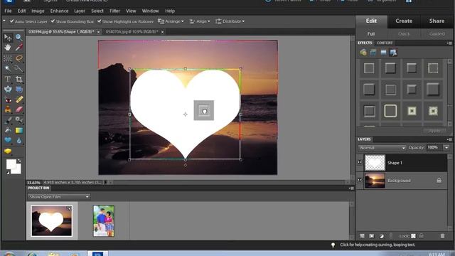Select the couple photo thumbnail in Project Bin

click(x=104, y=220)
